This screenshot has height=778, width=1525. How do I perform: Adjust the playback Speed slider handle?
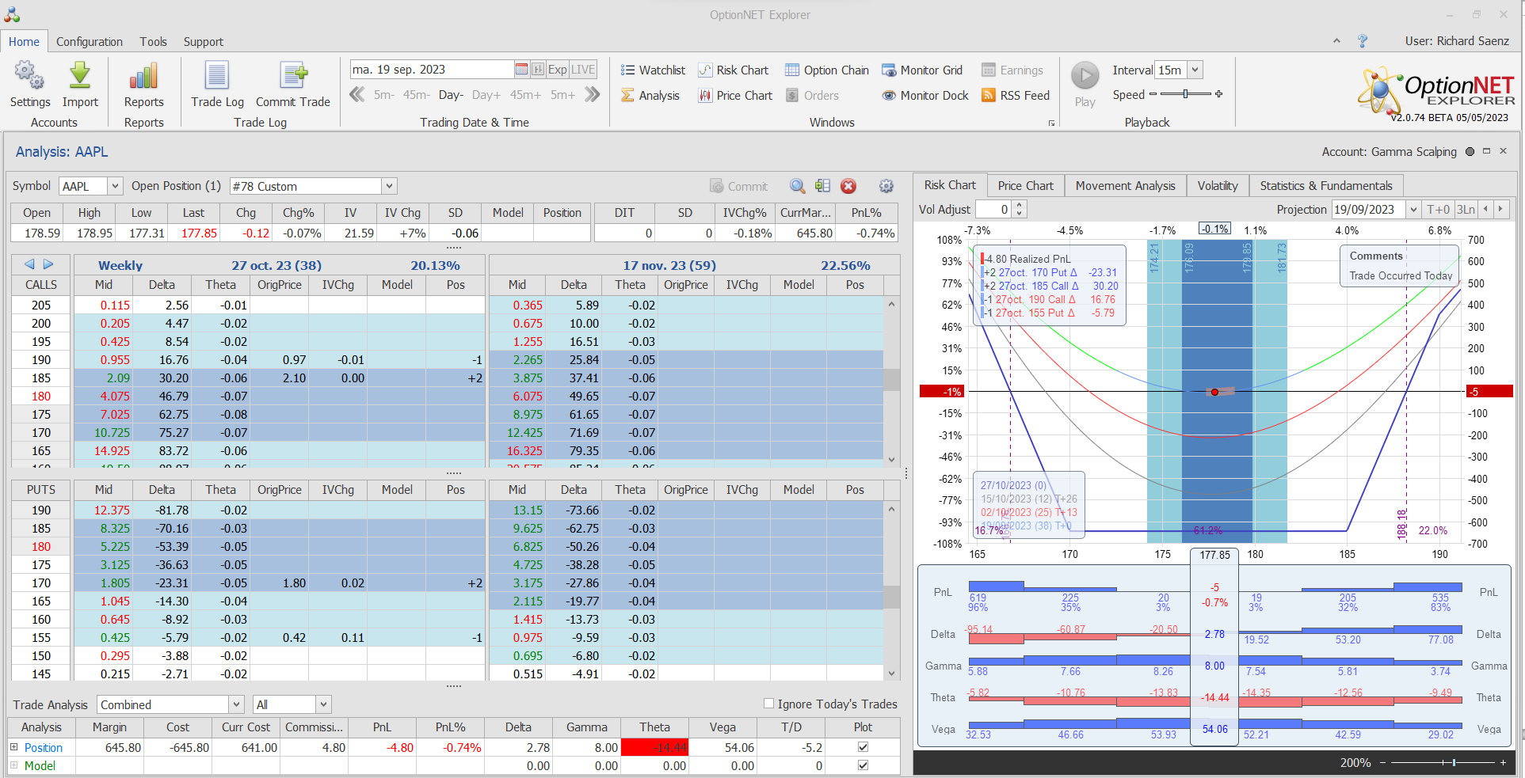[x=1185, y=94]
